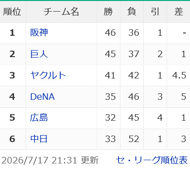Open the DeNA team link
Viewport: 190px width, 169px height.
click(42, 97)
